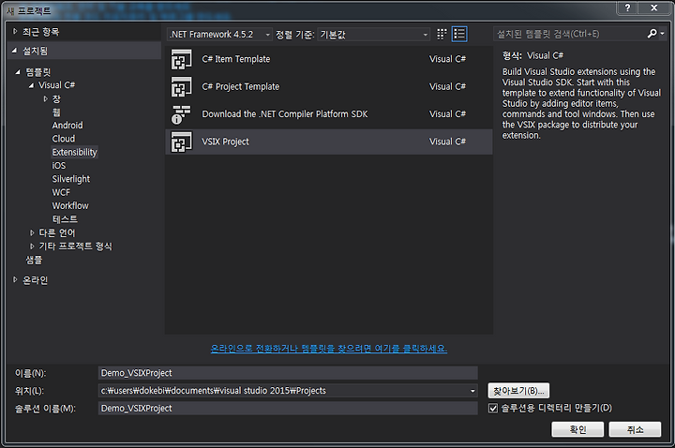This screenshot has width=675, height=448.
Task: Close the 새 프로젝트 dialog
Action: [x=654, y=7]
